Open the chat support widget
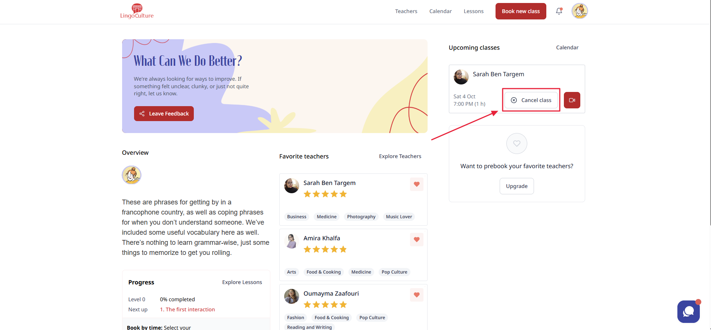 688,311
